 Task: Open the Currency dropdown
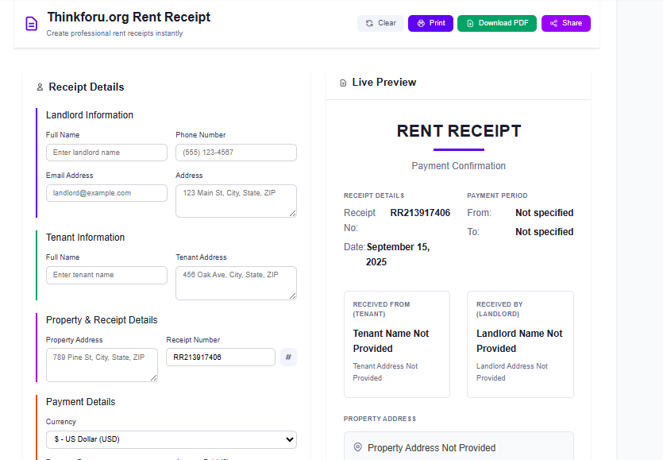point(171,439)
